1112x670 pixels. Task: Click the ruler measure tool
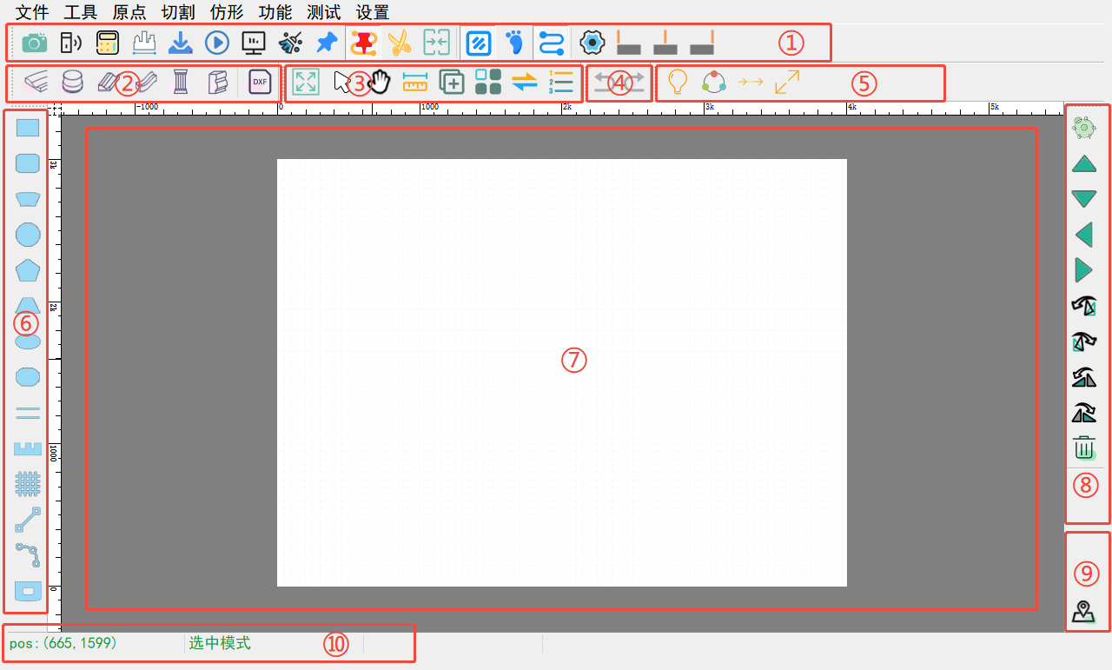(415, 82)
